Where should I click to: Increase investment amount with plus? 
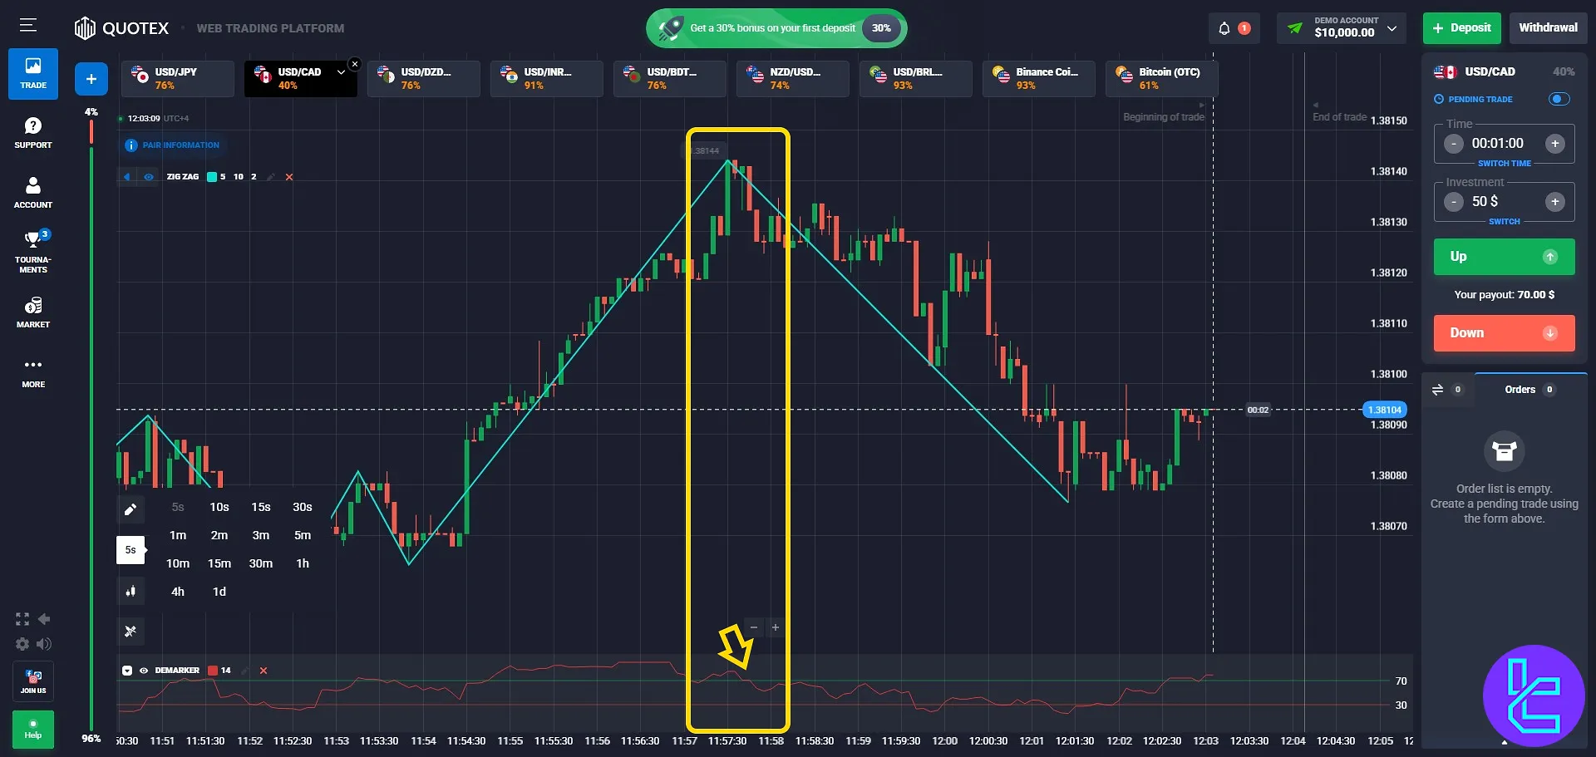1555,202
